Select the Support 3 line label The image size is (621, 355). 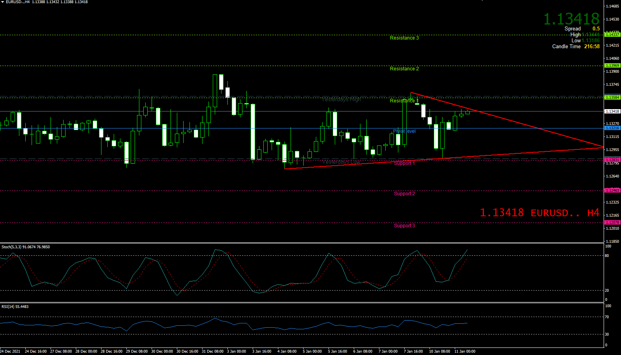404,226
